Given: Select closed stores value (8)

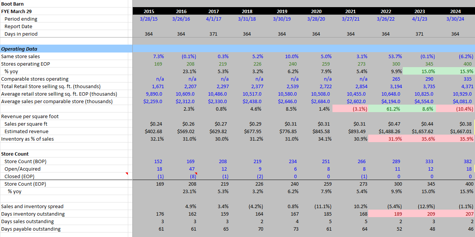Looking at the screenshot, I should click(x=192, y=176).
